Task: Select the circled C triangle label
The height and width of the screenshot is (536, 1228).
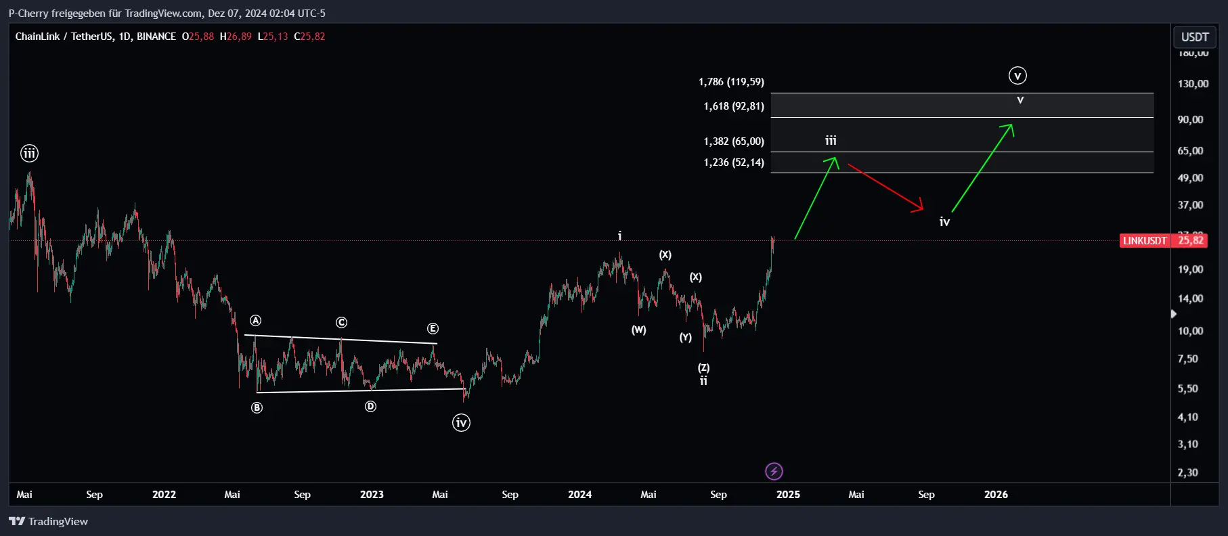Action: [341, 323]
